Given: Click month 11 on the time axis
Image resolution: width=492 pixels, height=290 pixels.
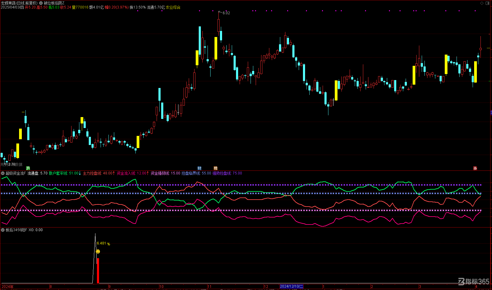Looking at the screenshot, I should click(x=209, y=286).
